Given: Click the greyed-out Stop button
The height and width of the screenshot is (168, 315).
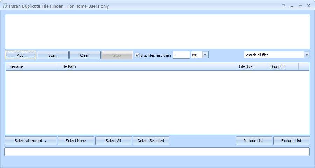Looking at the screenshot, I should [x=117, y=55].
